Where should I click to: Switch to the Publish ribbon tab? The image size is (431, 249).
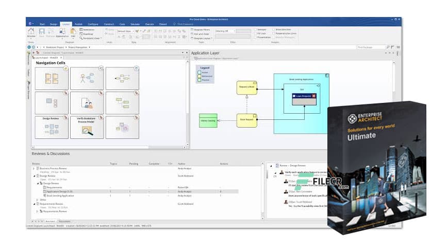point(78,24)
